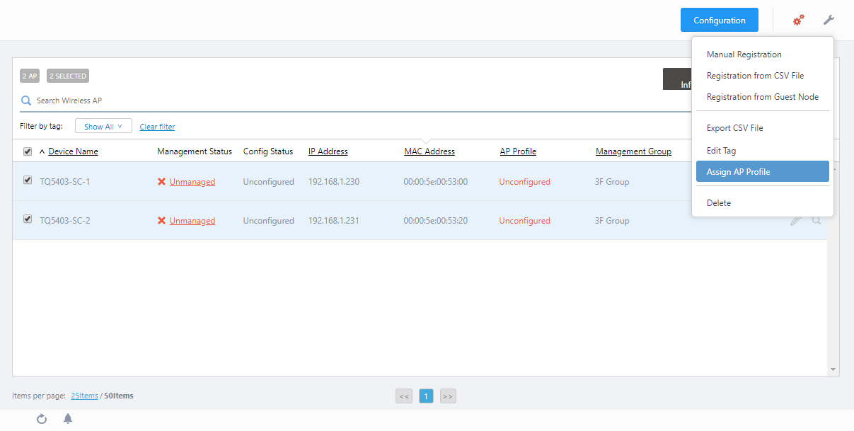This screenshot has height=431, width=854.
Task: Open the wrench tools icon
Action: click(829, 21)
